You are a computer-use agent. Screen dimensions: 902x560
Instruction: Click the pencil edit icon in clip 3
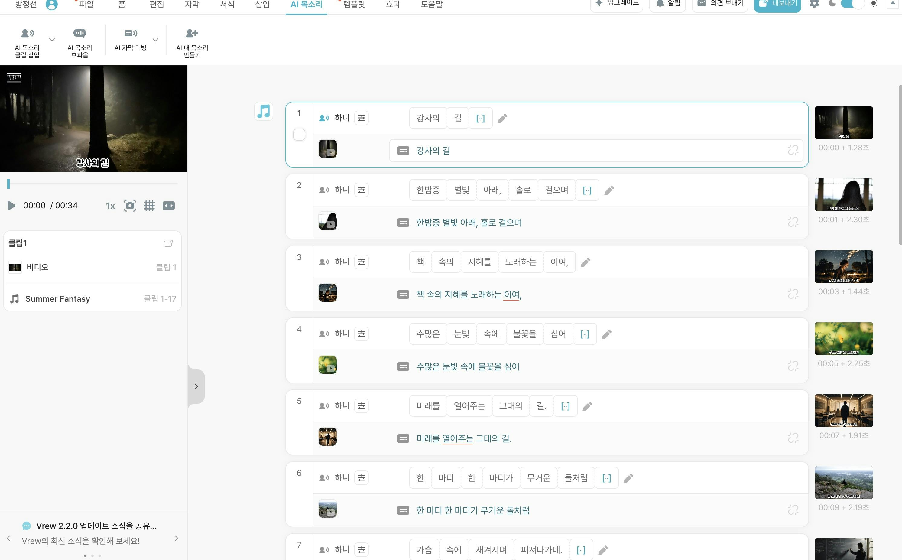586,262
